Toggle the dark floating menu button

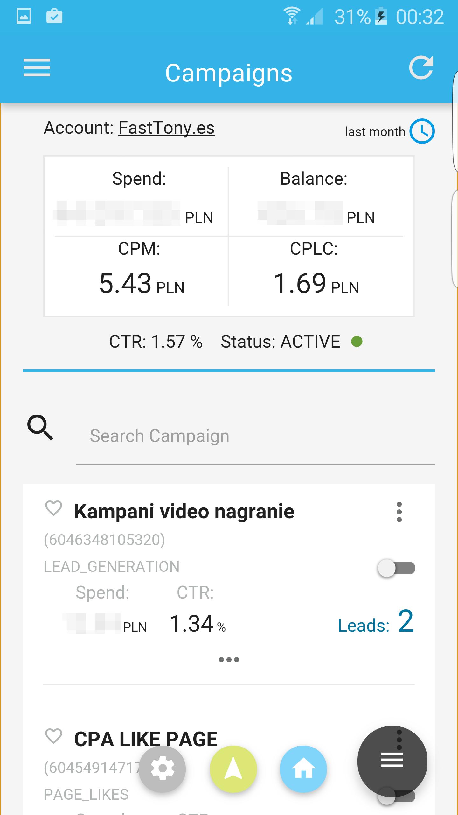tap(392, 762)
